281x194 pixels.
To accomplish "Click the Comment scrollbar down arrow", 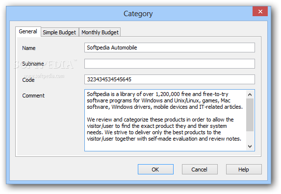I will [x=250, y=146].
